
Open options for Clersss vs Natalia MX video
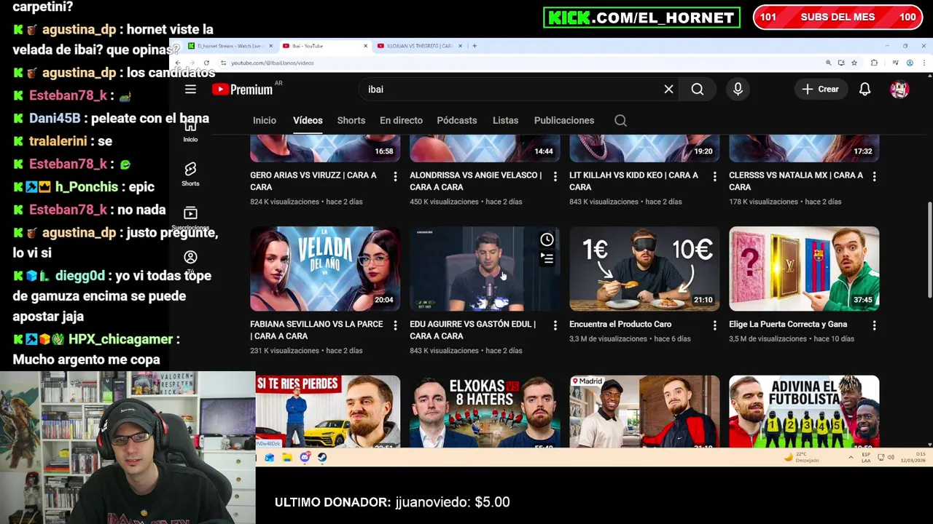click(x=874, y=176)
